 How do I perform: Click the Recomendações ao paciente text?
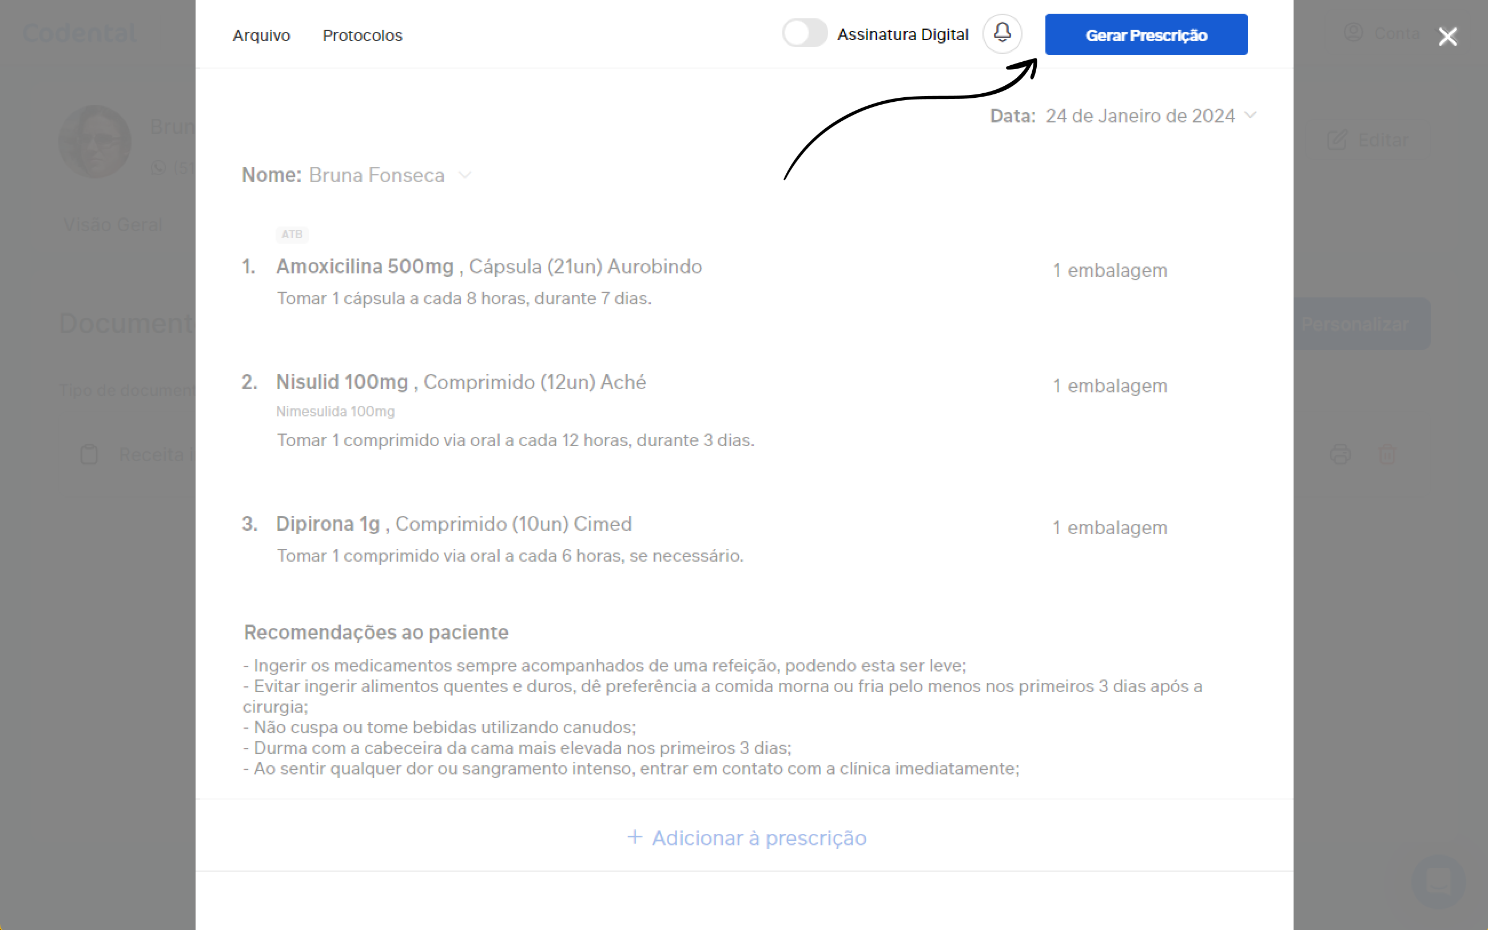click(x=376, y=633)
